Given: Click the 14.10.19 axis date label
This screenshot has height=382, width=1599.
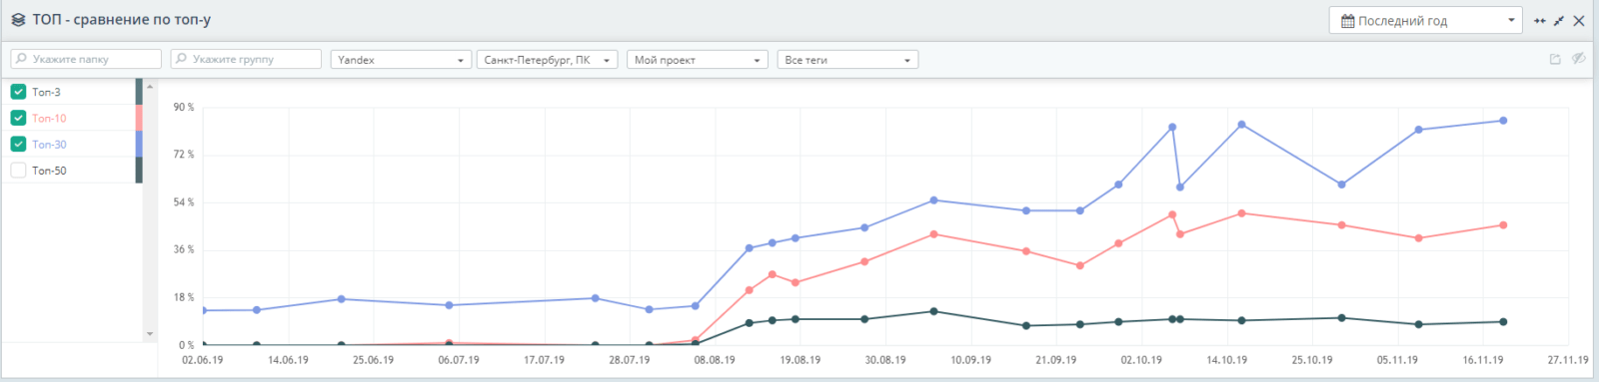Looking at the screenshot, I should click(1226, 360).
